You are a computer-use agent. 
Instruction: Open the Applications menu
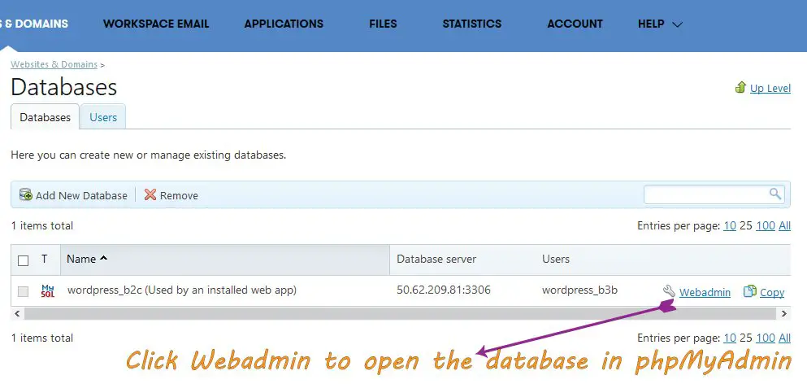pyautogui.click(x=284, y=24)
